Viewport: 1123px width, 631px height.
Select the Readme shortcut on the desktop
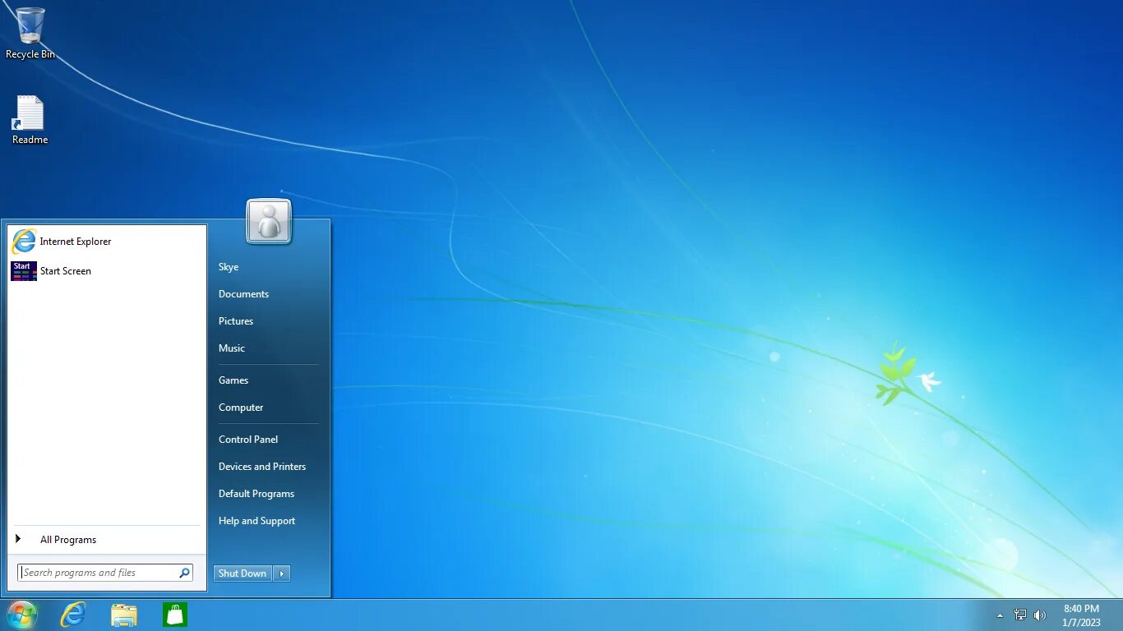[x=30, y=120]
